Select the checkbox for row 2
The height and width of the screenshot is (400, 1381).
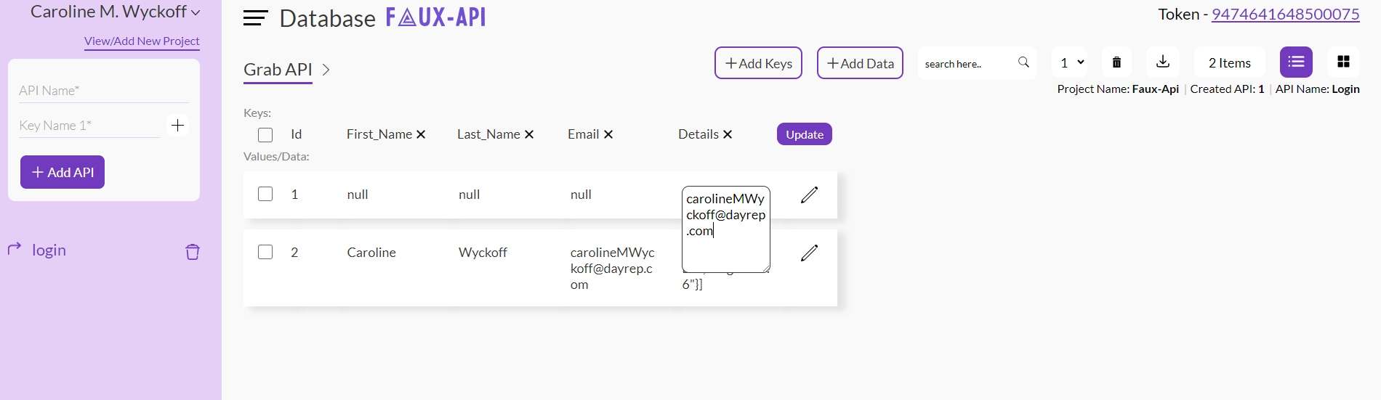click(265, 252)
